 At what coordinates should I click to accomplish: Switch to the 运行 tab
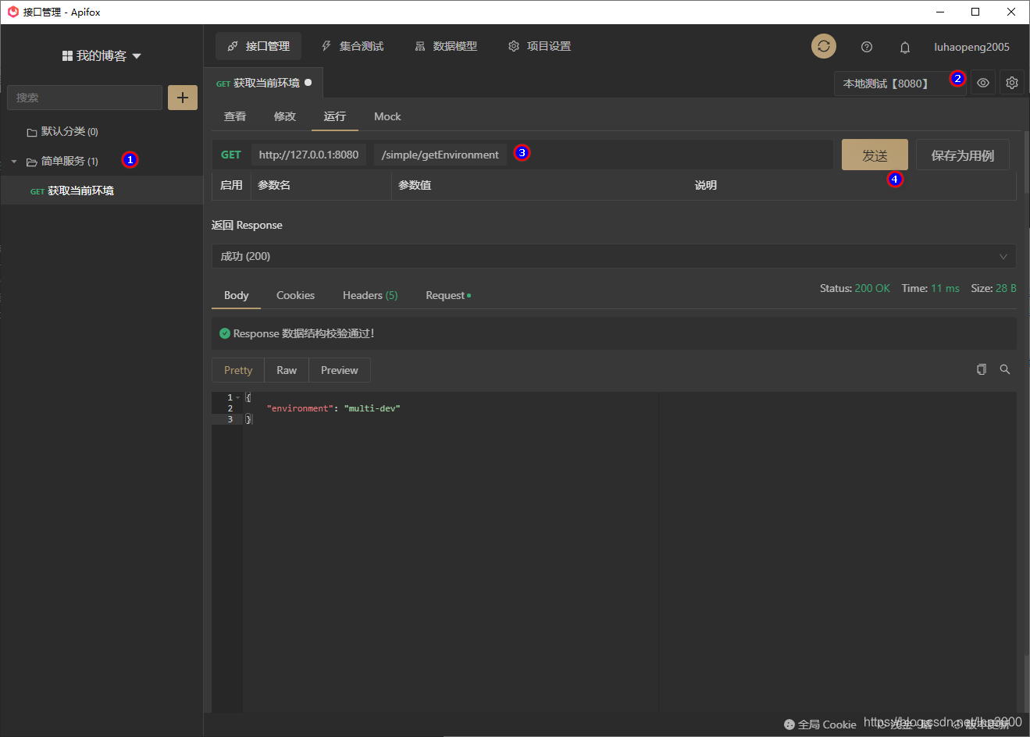335,116
